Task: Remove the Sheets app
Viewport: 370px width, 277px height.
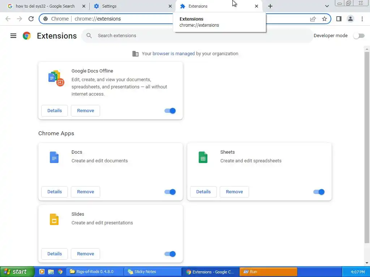Action: pos(234,192)
